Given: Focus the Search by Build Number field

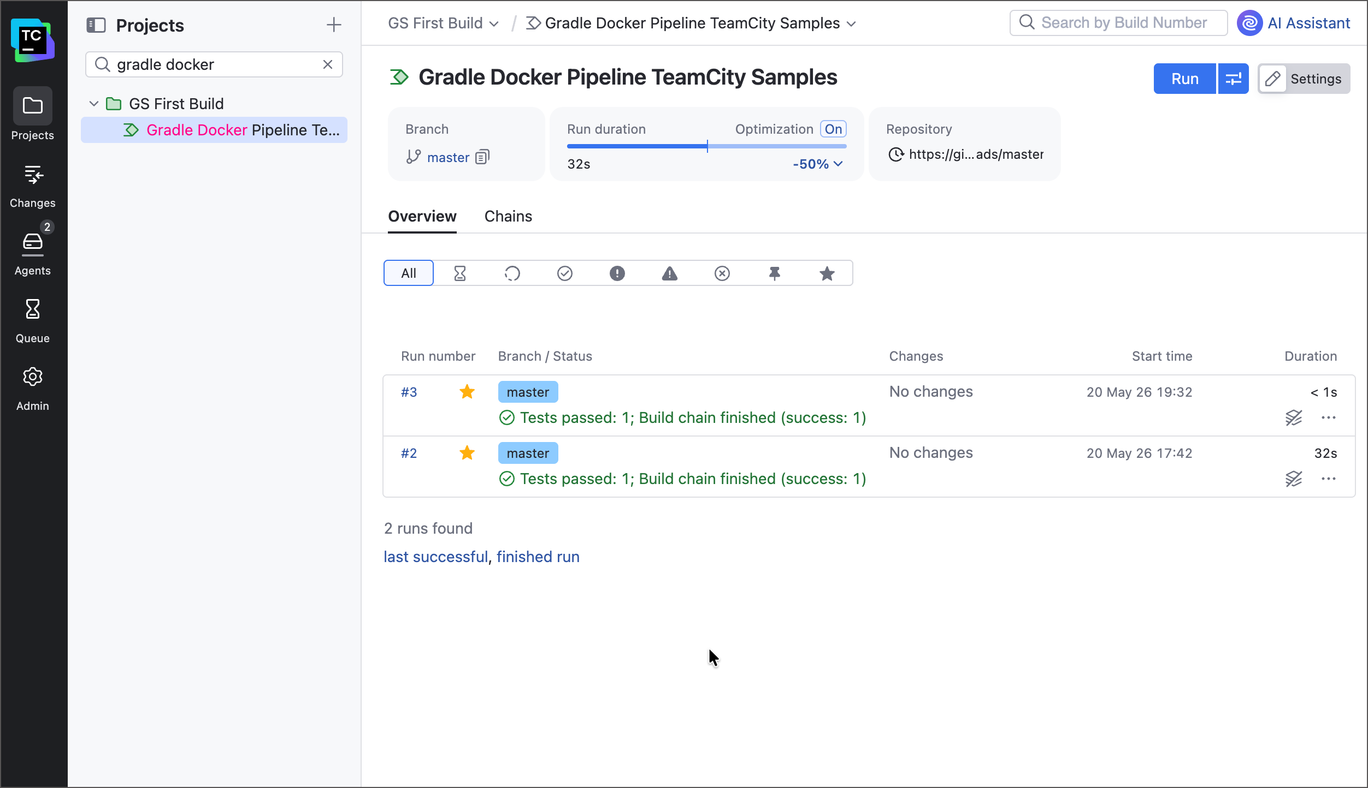Looking at the screenshot, I should coord(1118,23).
